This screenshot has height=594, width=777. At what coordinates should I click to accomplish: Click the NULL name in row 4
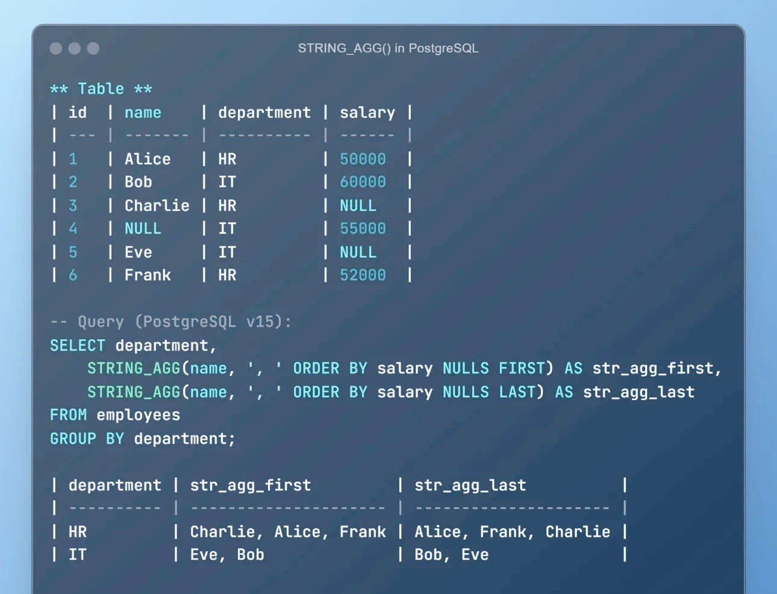click(143, 228)
